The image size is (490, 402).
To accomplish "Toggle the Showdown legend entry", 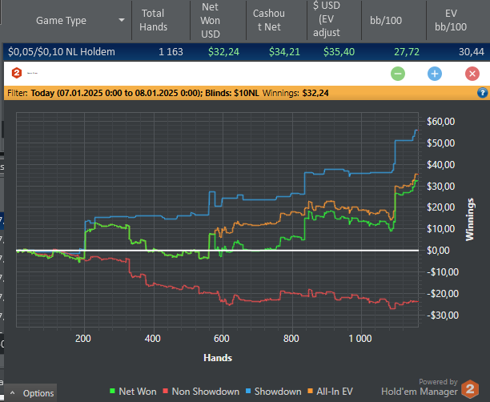I will 273,392.
